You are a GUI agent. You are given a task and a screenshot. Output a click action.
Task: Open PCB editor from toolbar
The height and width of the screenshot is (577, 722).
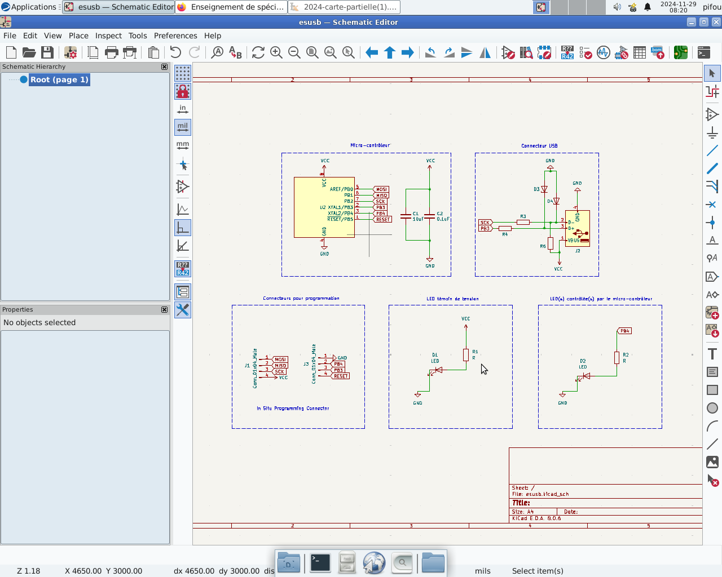681,52
